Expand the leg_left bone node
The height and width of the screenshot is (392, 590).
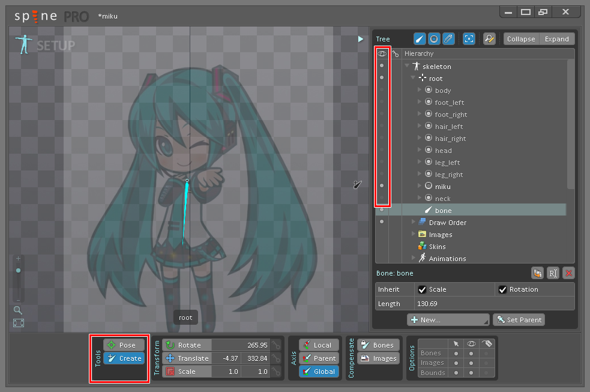point(420,161)
